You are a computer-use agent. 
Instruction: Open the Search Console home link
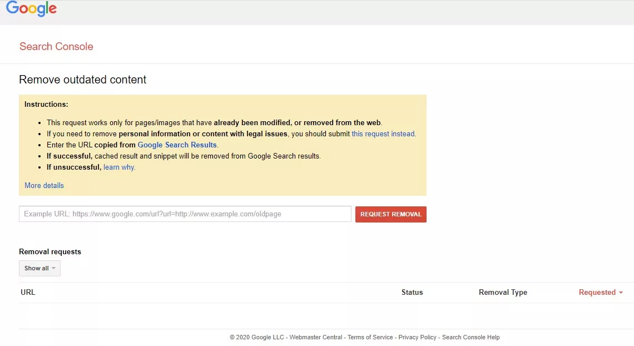(x=56, y=47)
